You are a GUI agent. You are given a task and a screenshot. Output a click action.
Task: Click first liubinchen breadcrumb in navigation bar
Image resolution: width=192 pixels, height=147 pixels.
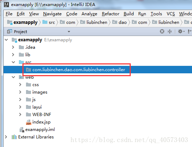coord(94,22)
